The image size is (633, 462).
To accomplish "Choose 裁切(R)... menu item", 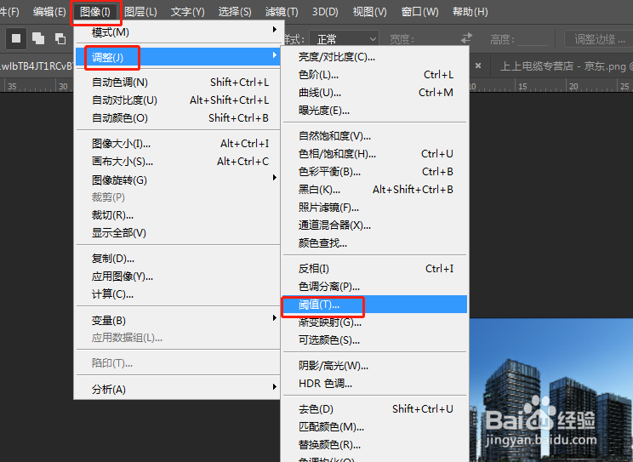I will click(x=177, y=215).
